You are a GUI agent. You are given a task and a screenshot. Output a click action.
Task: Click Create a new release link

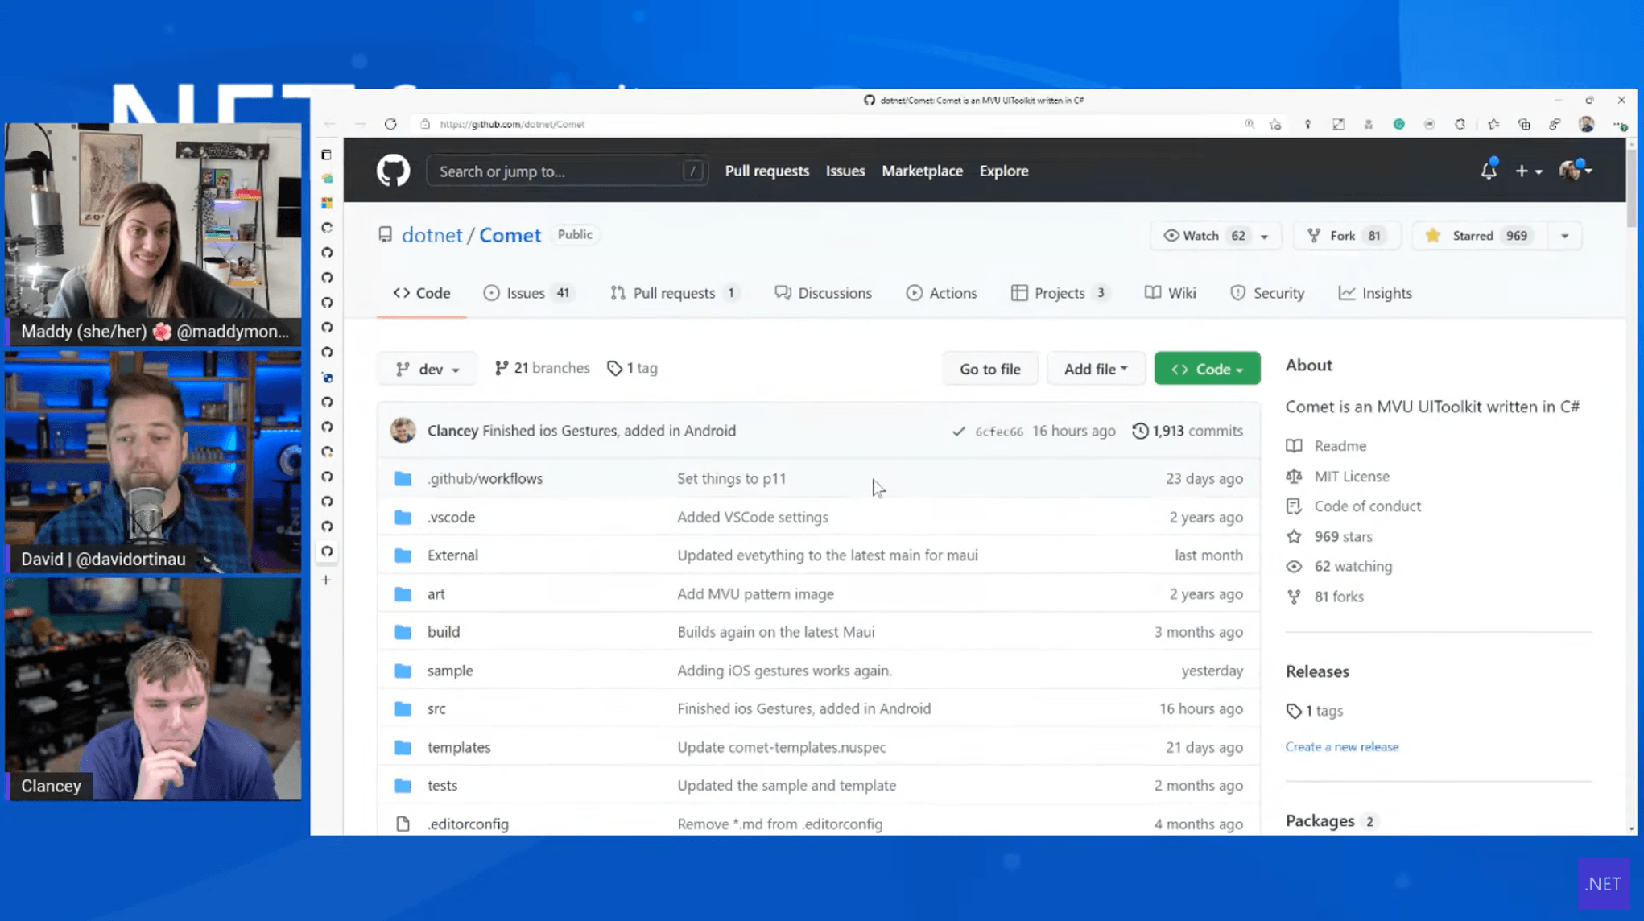[x=1341, y=746]
